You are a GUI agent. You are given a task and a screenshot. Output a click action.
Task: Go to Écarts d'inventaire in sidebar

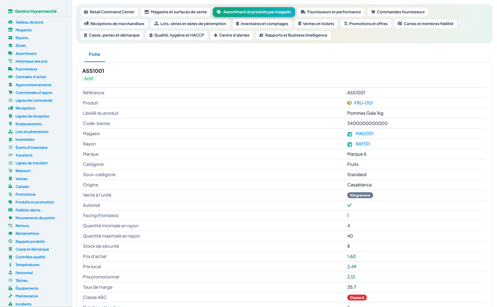click(31, 147)
